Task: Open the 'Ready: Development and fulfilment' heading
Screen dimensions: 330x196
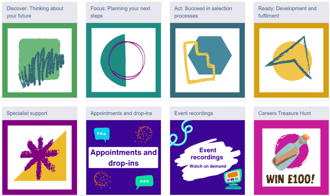Action: (287, 12)
